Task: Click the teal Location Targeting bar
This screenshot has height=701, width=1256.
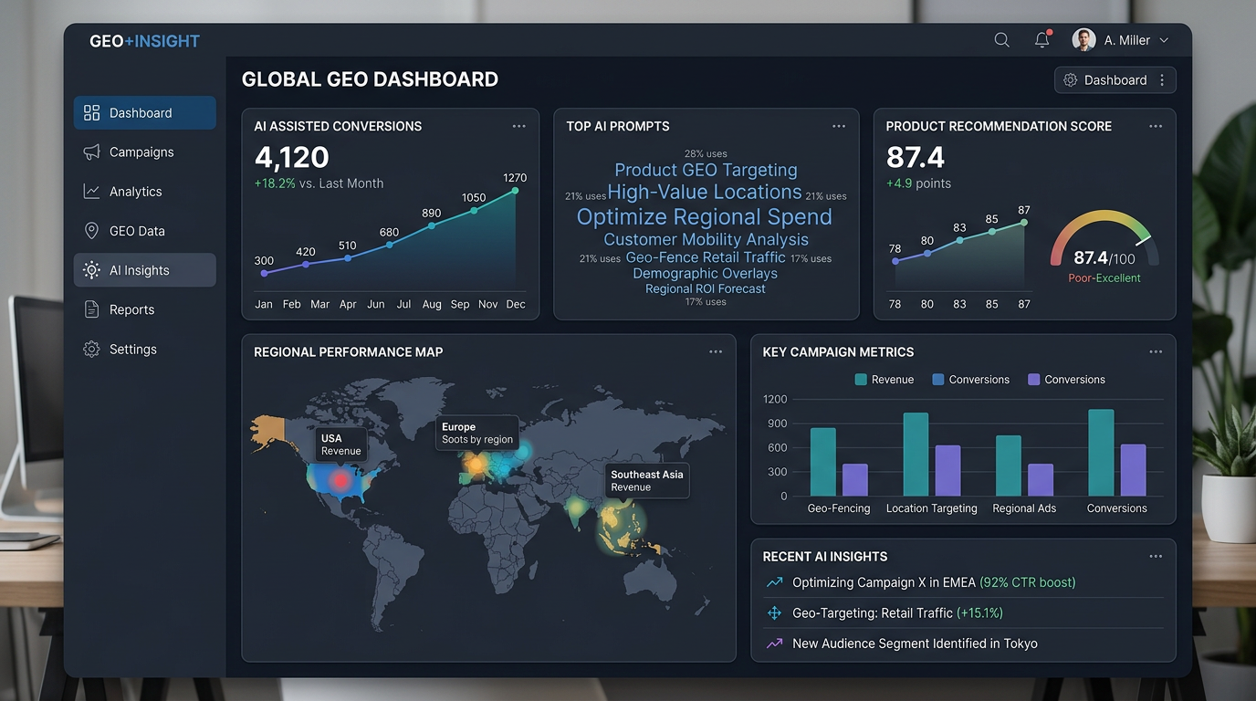Action: pyautogui.click(x=916, y=455)
